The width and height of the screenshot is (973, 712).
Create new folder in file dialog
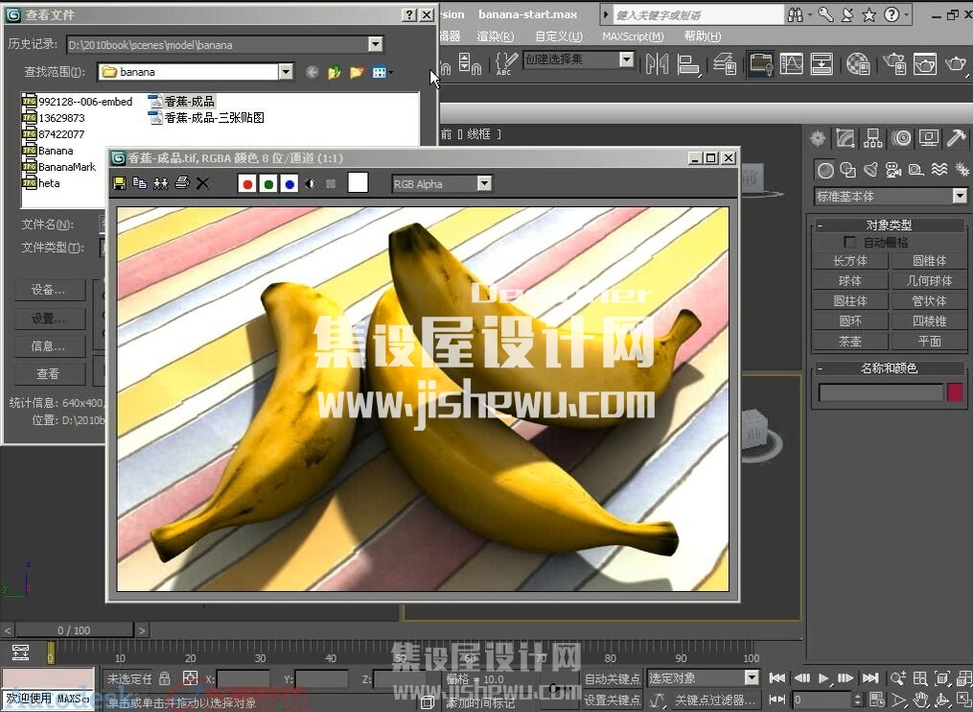pos(357,73)
